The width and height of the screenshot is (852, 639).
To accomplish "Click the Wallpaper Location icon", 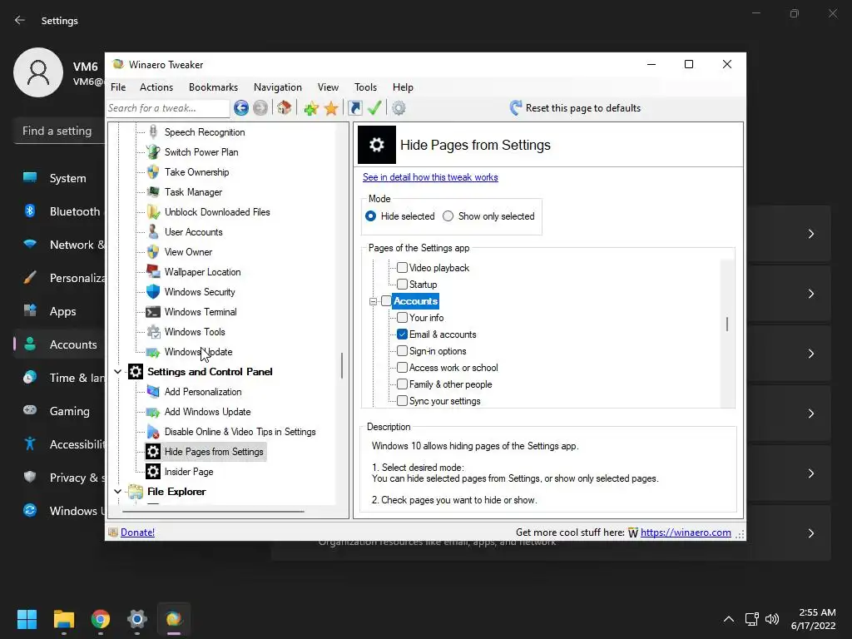I will (x=153, y=272).
